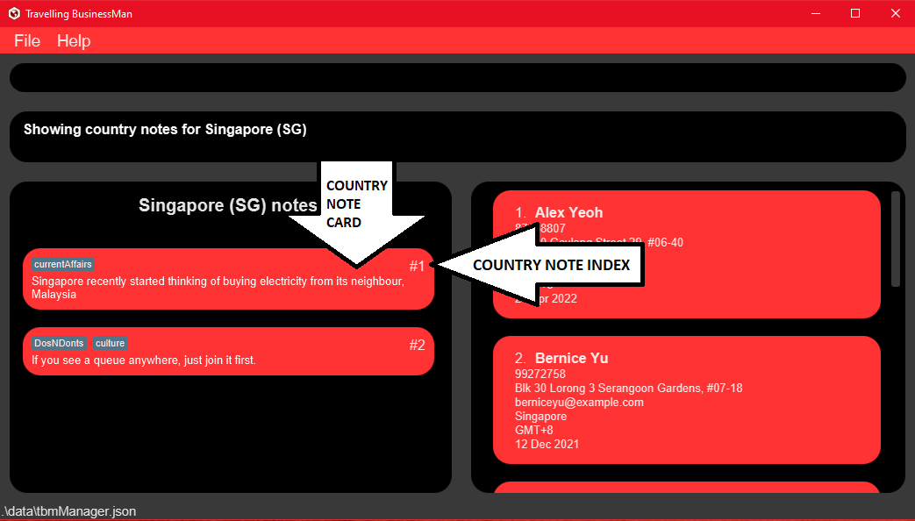
Task: Click the Singapore (SG) notes heading
Action: [227, 205]
